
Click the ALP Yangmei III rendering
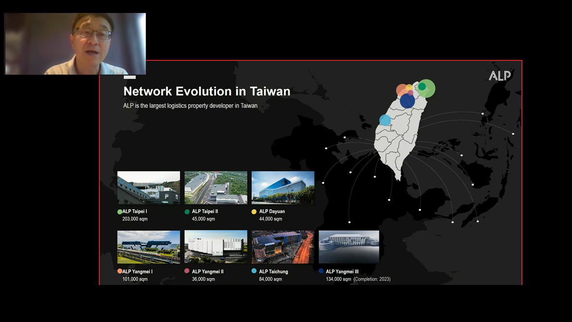coord(349,247)
